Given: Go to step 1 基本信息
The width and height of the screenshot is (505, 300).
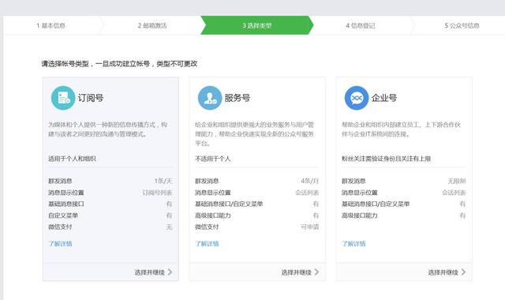Looking at the screenshot, I should (50, 25).
